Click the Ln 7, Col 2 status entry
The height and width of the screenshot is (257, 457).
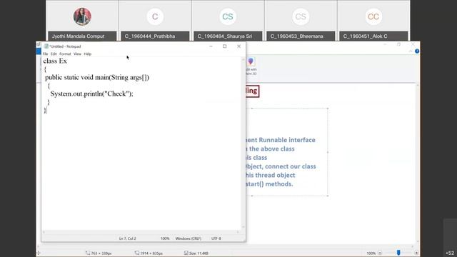pos(128,238)
